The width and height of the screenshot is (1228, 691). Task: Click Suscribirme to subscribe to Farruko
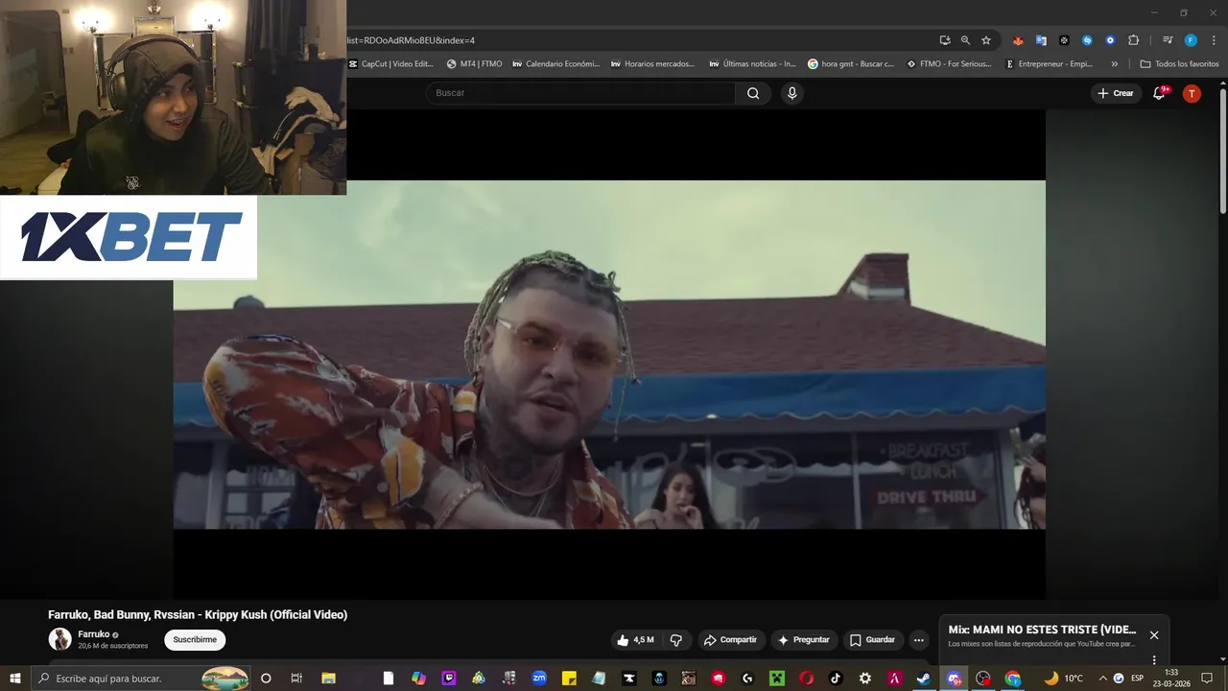[x=195, y=640]
